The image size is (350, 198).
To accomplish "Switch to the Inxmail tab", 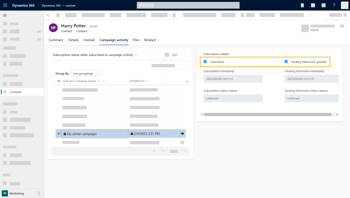I will click(x=89, y=40).
